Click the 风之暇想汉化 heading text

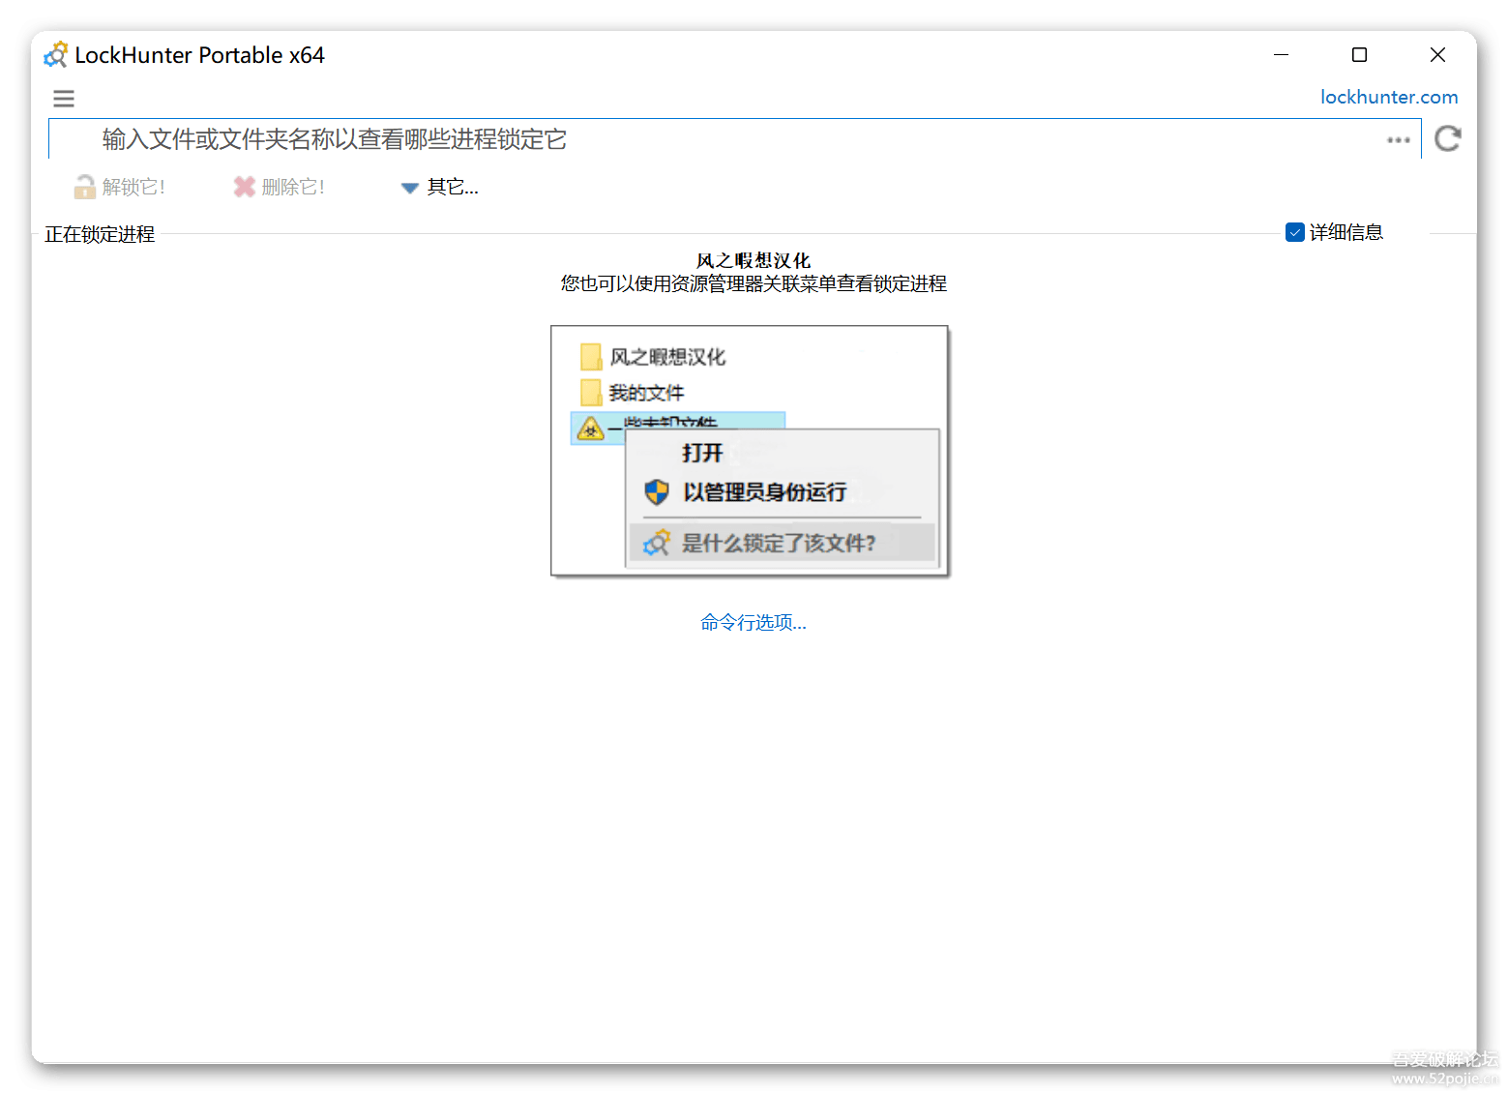(x=754, y=260)
